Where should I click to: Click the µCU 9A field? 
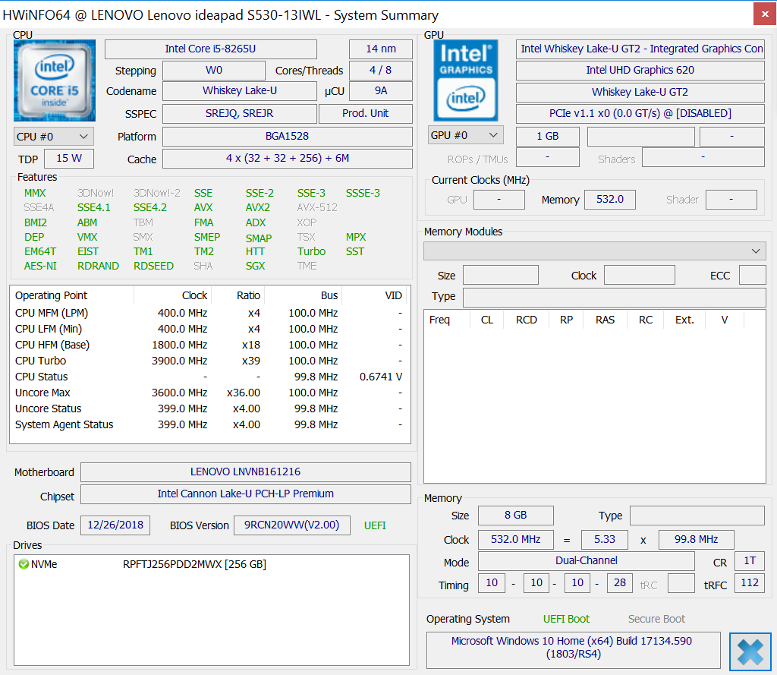click(x=381, y=91)
